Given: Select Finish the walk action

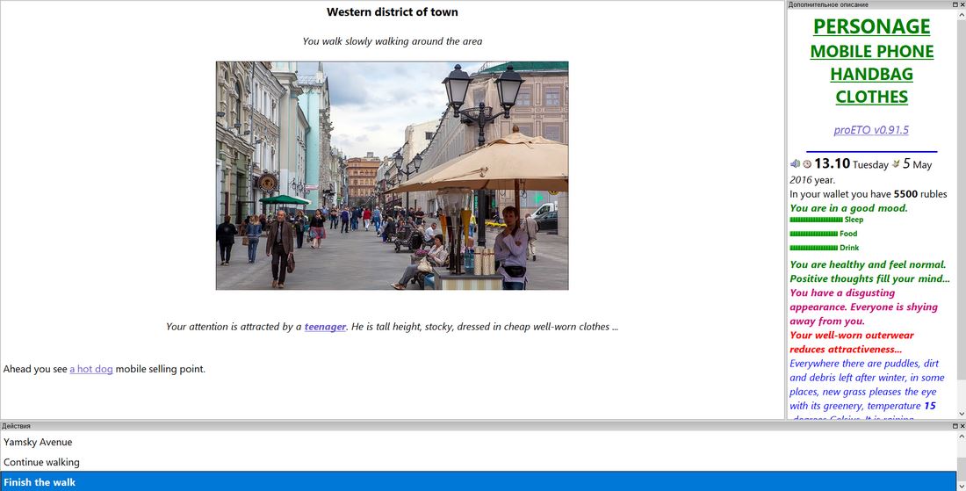Looking at the screenshot, I should pos(40,482).
